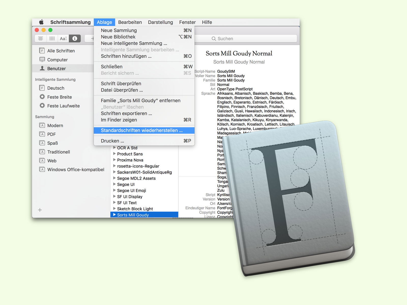Switch to sample list view icon
The height and width of the screenshot is (305, 407).
[x=40, y=38]
